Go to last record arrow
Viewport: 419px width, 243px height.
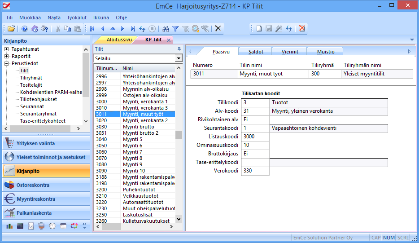pyautogui.click(x=133, y=29)
